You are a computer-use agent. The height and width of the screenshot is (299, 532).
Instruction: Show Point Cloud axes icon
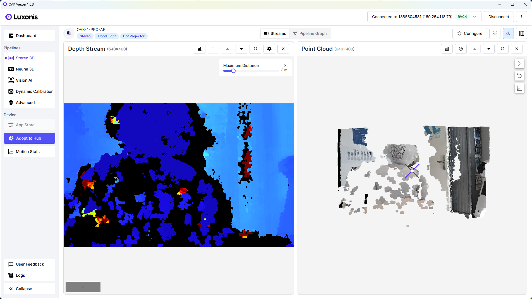[x=519, y=88]
